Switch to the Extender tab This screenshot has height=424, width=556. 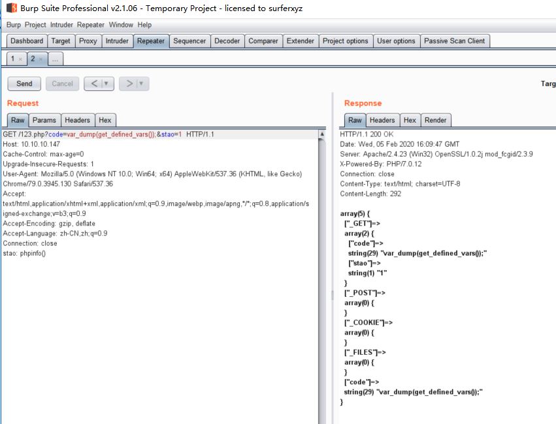[301, 41]
